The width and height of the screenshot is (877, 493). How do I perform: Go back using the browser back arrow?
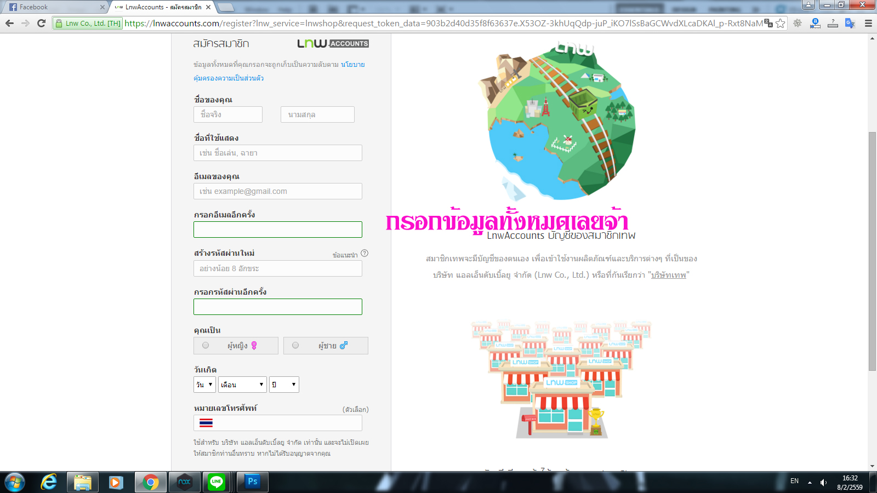[x=9, y=23]
